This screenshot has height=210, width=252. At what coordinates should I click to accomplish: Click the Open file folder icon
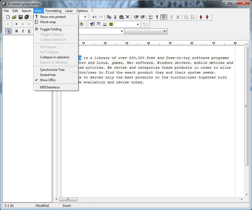(x=14, y=17)
